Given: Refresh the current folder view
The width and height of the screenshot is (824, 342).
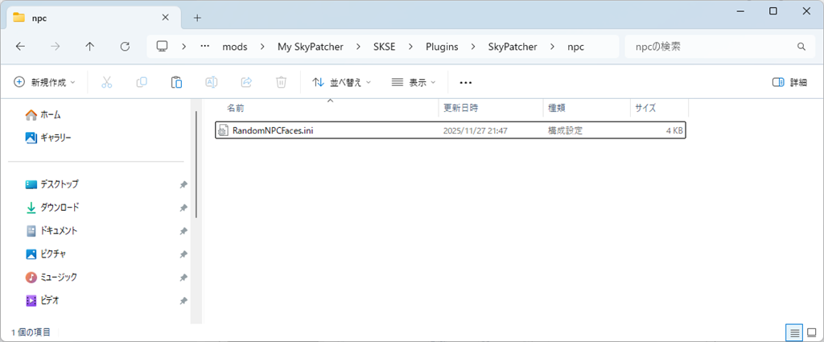Looking at the screenshot, I should tap(125, 47).
